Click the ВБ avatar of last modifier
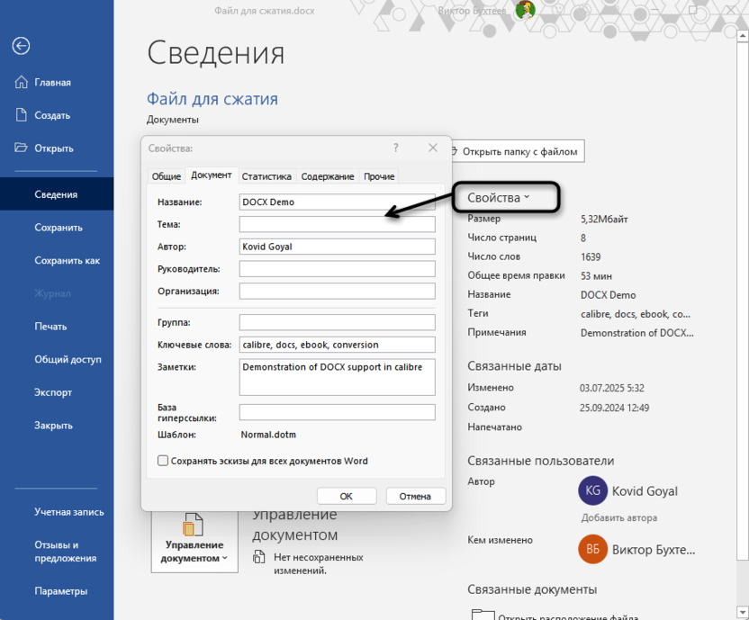This screenshot has height=620, width=749. 592,549
